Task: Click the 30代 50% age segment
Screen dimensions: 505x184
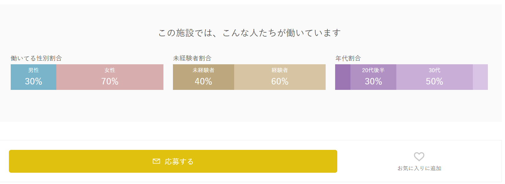Action: (x=435, y=77)
